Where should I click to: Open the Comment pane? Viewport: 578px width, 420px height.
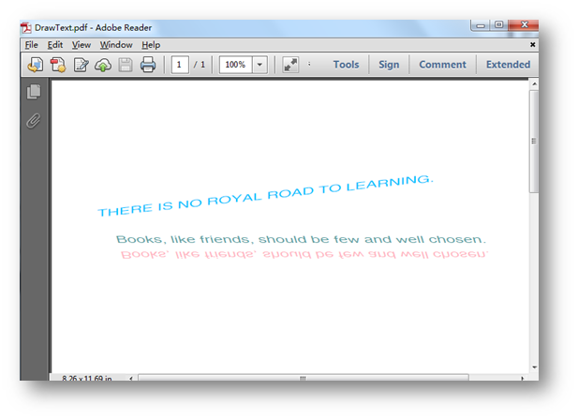[x=442, y=65]
